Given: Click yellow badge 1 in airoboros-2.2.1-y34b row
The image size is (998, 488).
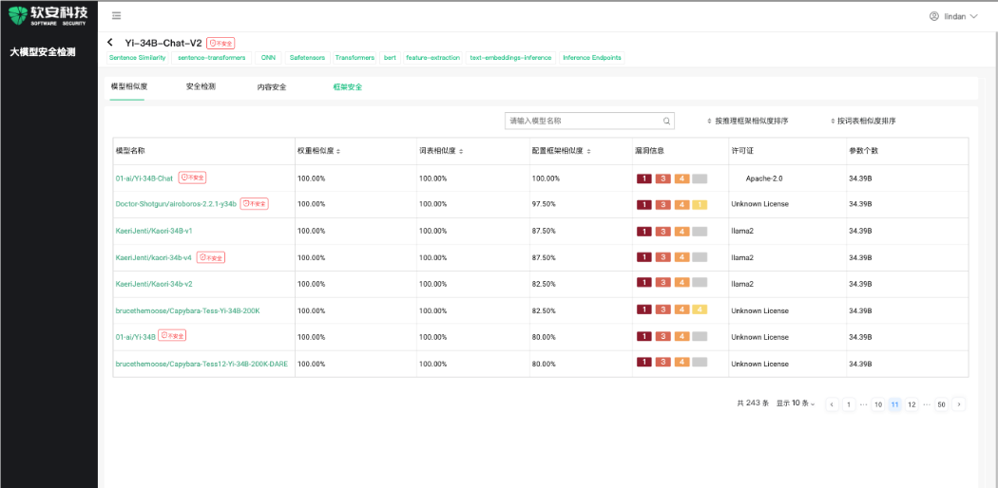Looking at the screenshot, I should pyautogui.click(x=700, y=205).
